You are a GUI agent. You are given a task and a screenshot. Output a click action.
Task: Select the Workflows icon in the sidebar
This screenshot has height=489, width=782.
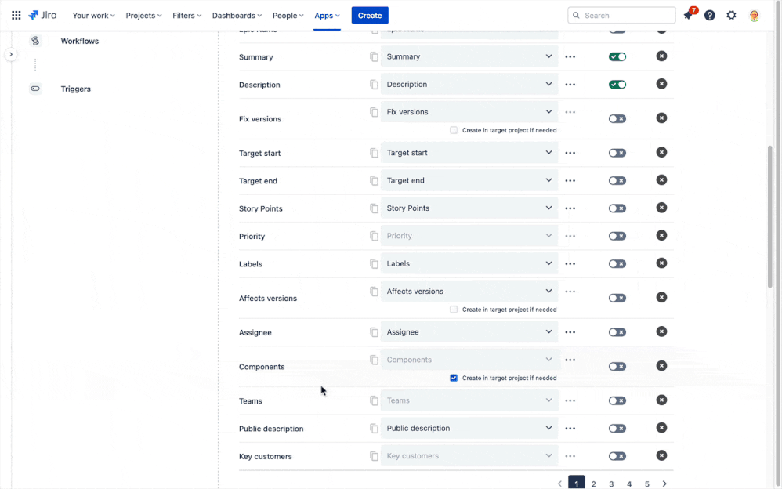tap(35, 40)
